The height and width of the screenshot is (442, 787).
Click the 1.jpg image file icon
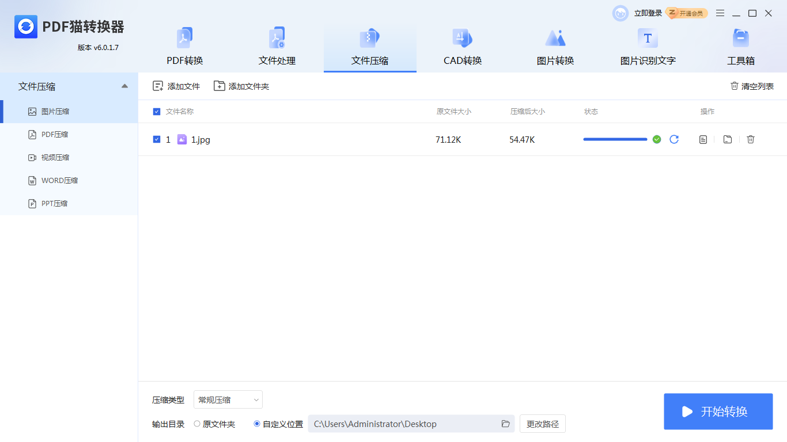(x=182, y=139)
